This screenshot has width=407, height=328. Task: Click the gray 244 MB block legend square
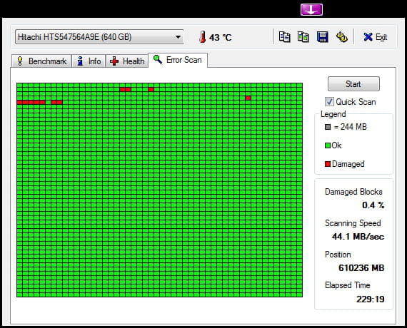328,127
